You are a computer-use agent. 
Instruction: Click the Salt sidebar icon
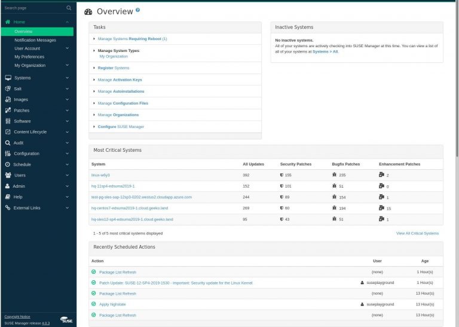pos(8,88)
